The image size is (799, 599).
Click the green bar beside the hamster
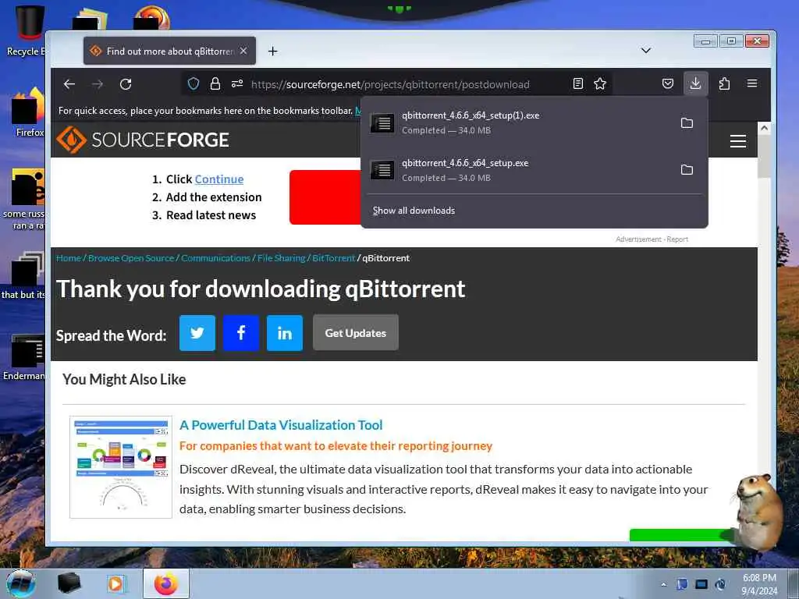(x=682, y=535)
